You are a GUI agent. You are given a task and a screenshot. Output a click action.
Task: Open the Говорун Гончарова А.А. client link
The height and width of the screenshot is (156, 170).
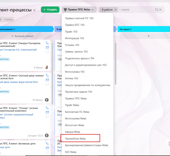coord(18,50)
